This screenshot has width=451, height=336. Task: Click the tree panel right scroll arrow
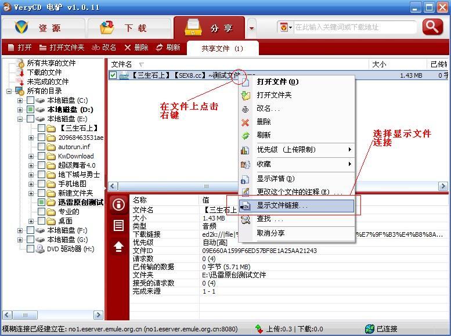coord(98,315)
